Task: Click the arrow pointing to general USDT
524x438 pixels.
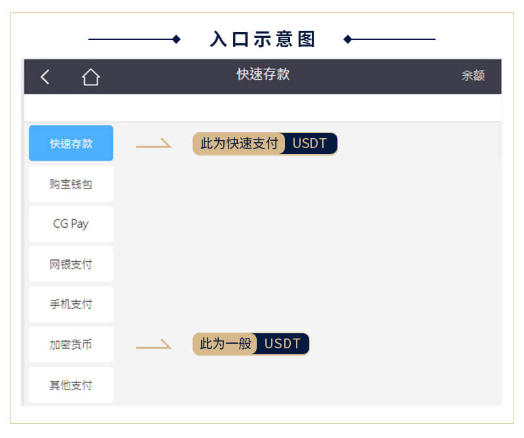Action: click(x=154, y=344)
